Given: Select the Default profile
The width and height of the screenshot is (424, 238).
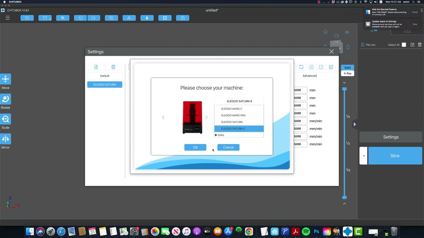Looking at the screenshot, I should point(105,76).
